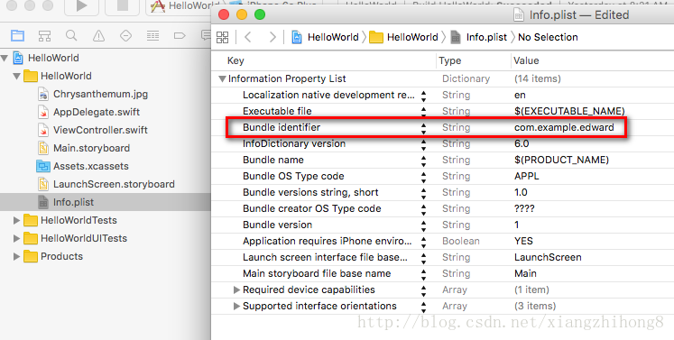Click the Bundle versions string, short row
The image size is (674, 340).
coord(443,193)
